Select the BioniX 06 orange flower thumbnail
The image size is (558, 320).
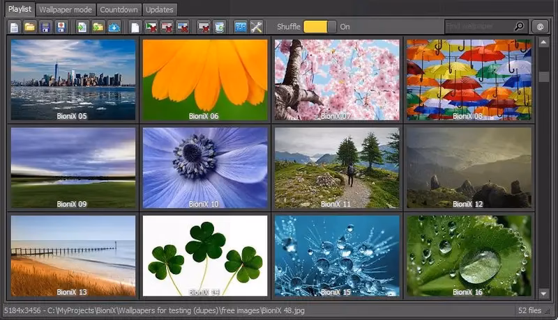(205, 79)
